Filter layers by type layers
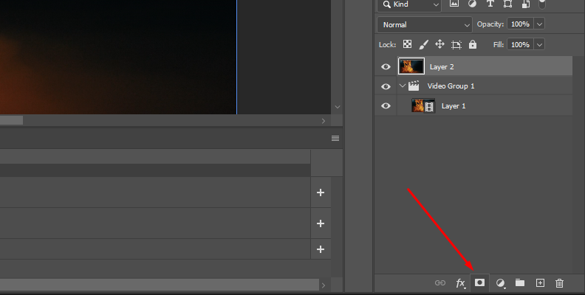Viewport: 585px width, 295px height. pos(489,4)
